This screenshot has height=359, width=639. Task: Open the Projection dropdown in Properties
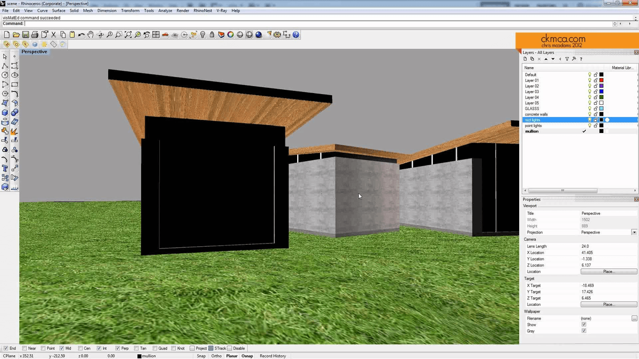click(634, 232)
